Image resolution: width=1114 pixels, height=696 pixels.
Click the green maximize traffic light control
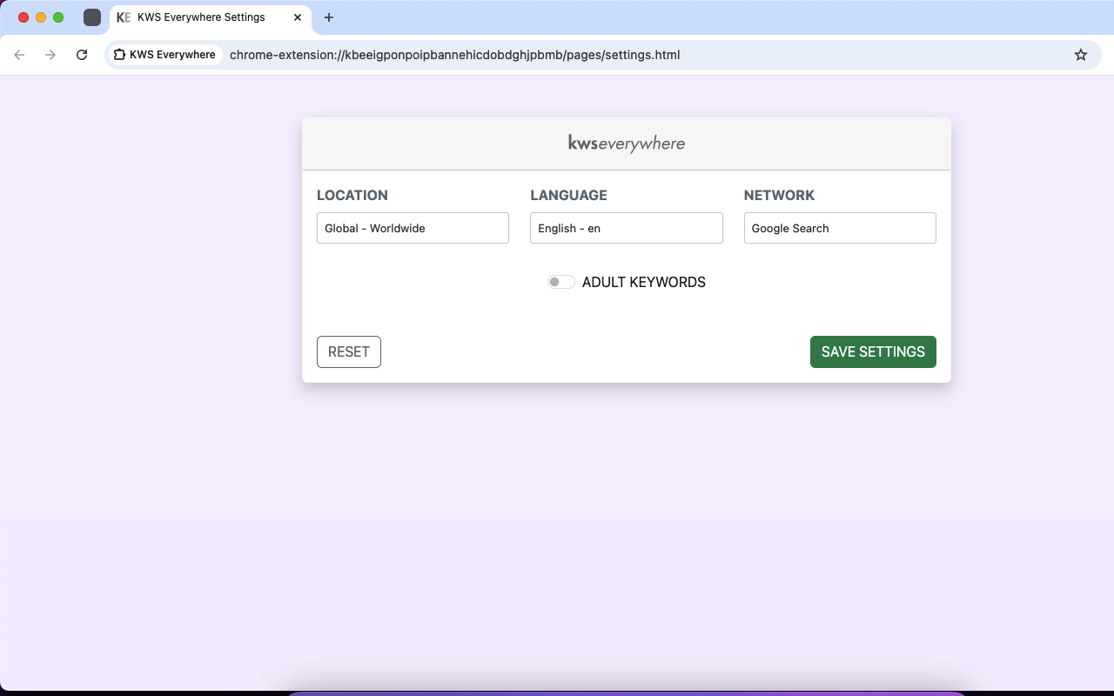(57, 17)
